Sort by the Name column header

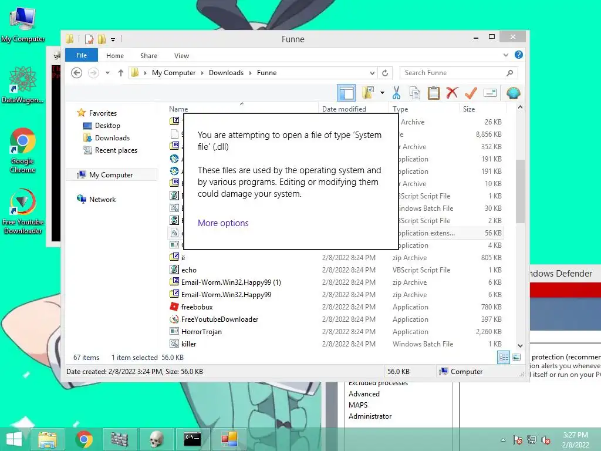pos(178,109)
